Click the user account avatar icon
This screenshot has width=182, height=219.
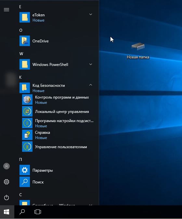pyautogui.click(x=6, y=166)
